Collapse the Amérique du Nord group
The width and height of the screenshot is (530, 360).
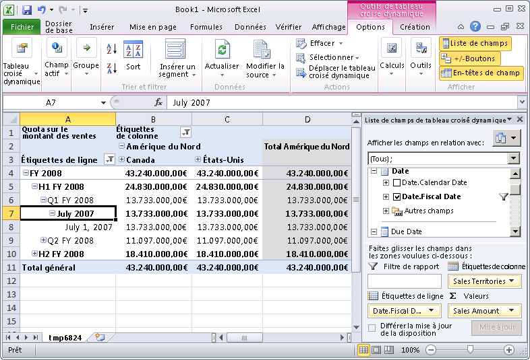[x=121, y=146]
